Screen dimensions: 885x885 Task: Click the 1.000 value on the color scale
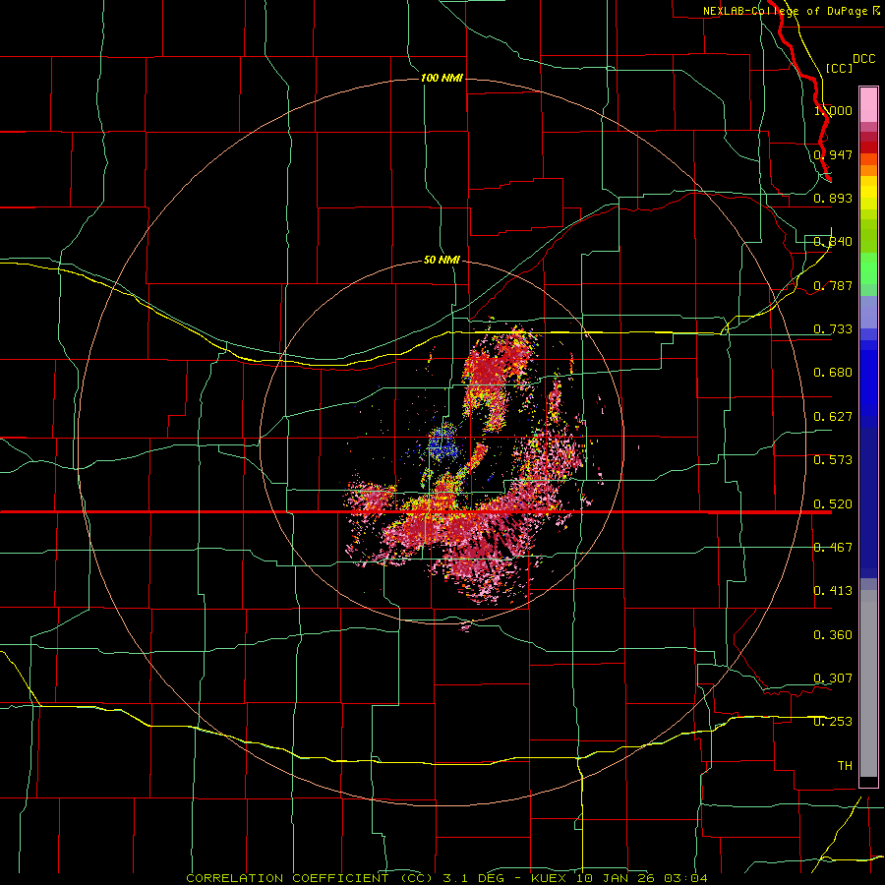(833, 110)
